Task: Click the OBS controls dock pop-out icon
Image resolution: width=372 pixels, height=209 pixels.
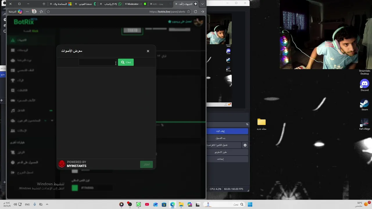Action: (247, 124)
